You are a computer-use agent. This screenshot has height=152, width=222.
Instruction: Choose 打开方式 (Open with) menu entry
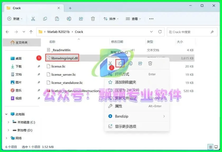click(x=137, y=74)
